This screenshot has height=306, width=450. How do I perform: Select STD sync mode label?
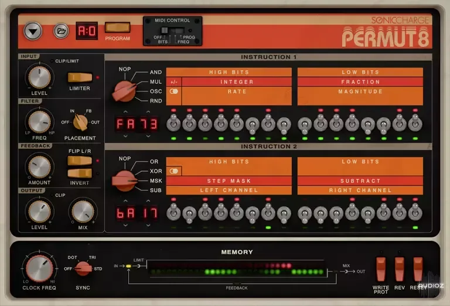point(98,269)
